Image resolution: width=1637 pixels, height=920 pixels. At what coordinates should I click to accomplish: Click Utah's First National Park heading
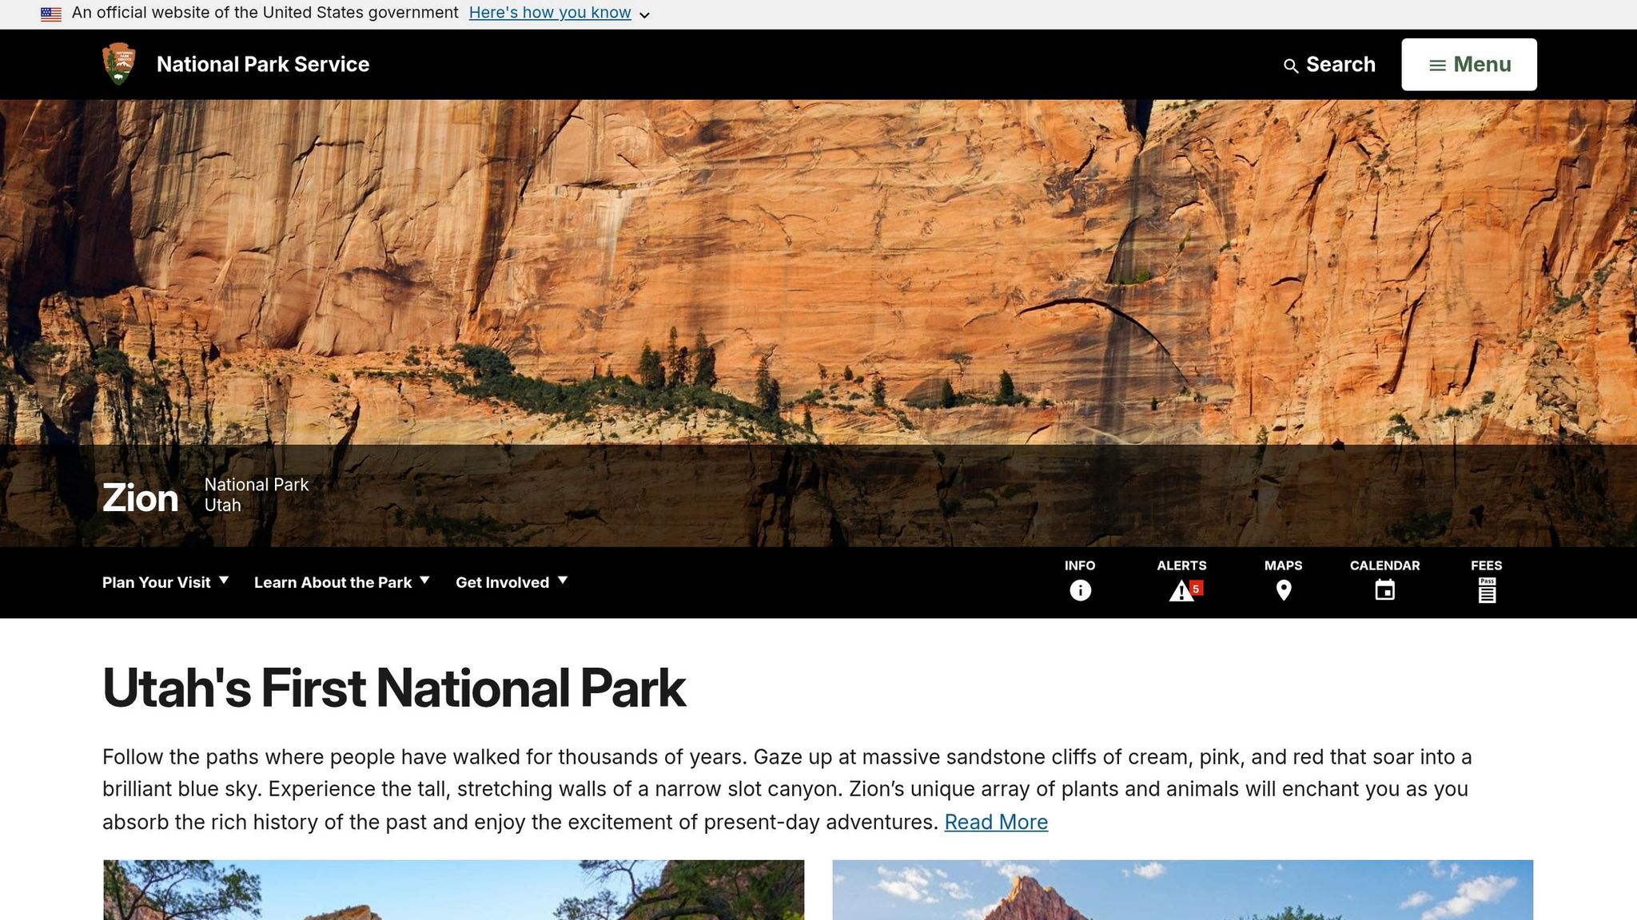point(394,688)
